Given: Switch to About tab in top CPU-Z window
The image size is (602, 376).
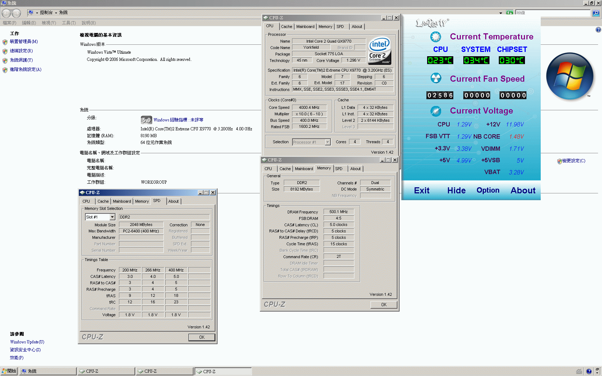Looking at the screenshot, I should 357,26.
